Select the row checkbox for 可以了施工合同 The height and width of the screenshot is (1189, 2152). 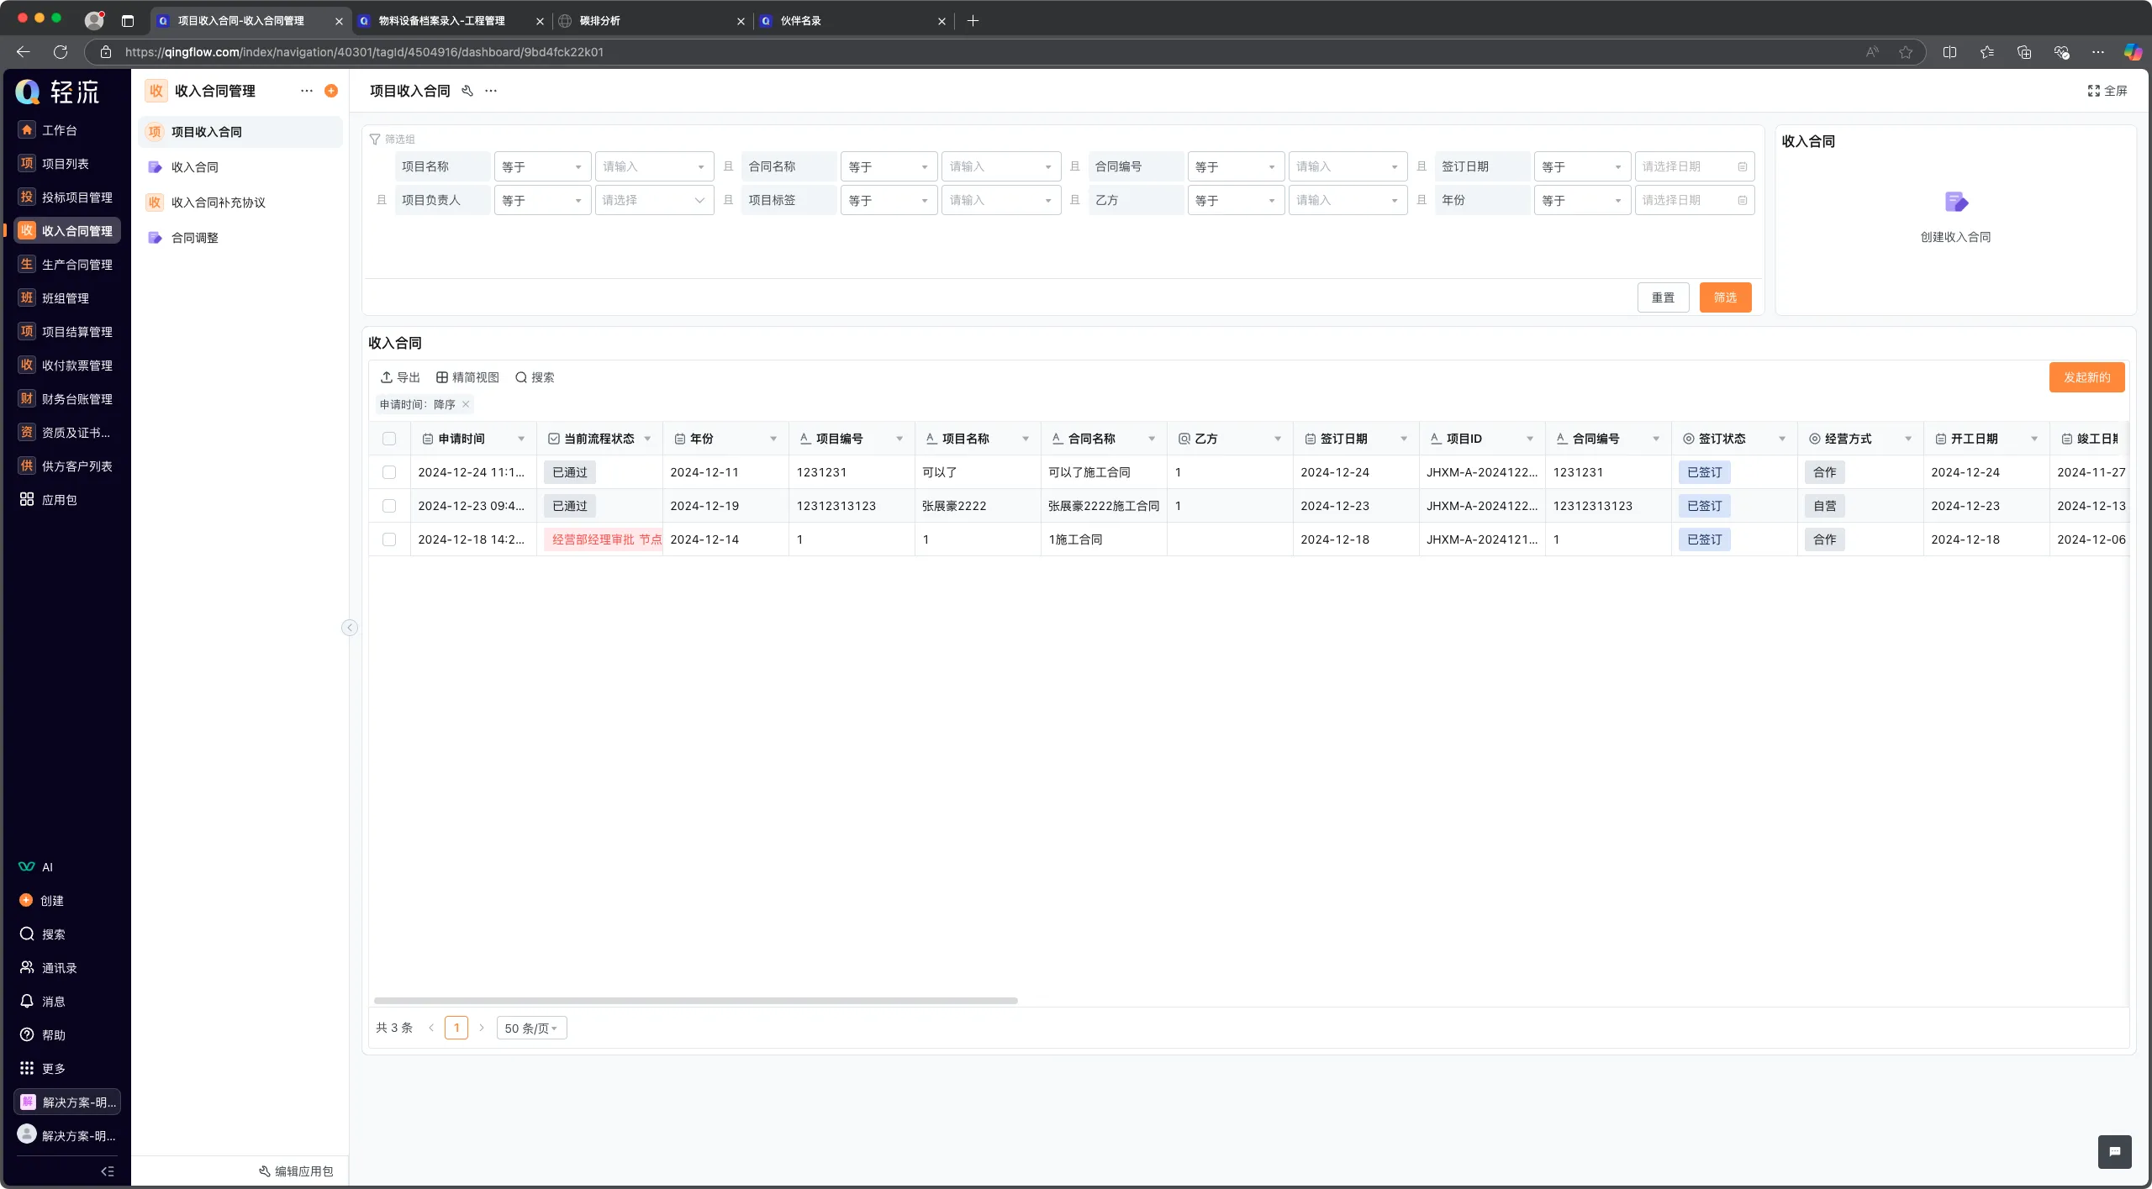click(x=389, y=472)
